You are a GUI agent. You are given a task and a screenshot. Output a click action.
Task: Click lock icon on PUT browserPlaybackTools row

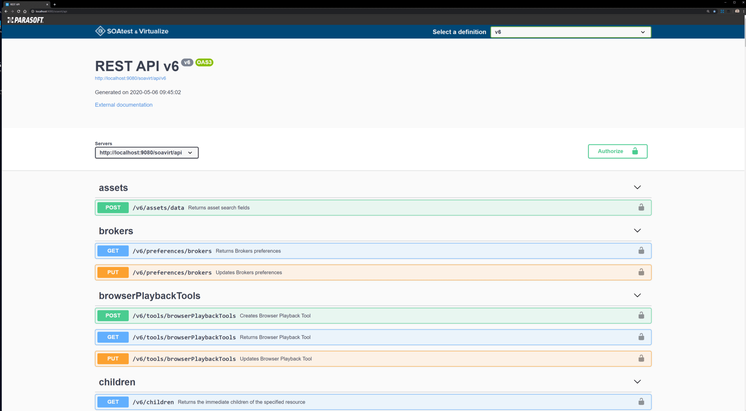point(641,358)
